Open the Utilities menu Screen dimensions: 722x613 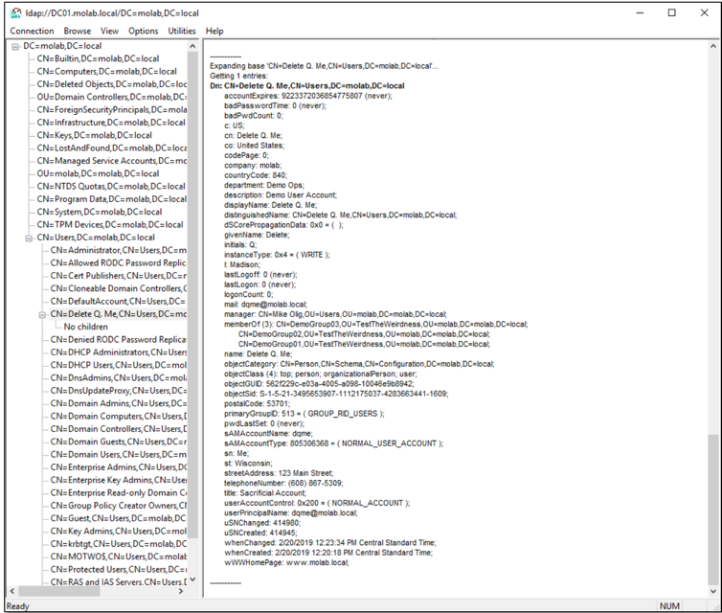pyautogui.click(x=182, y=31)
